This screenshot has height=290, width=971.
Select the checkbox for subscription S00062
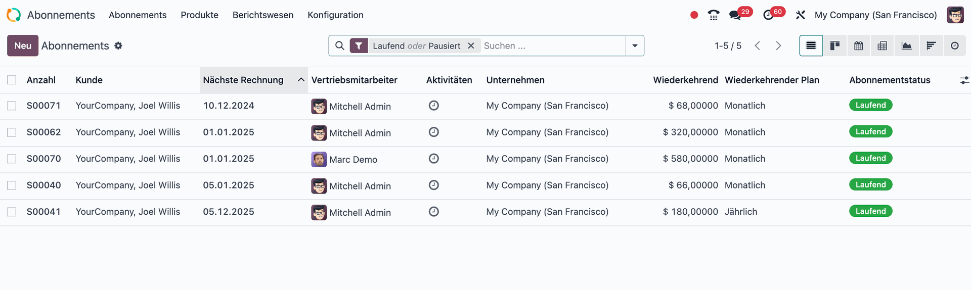(x=12, y=132)
